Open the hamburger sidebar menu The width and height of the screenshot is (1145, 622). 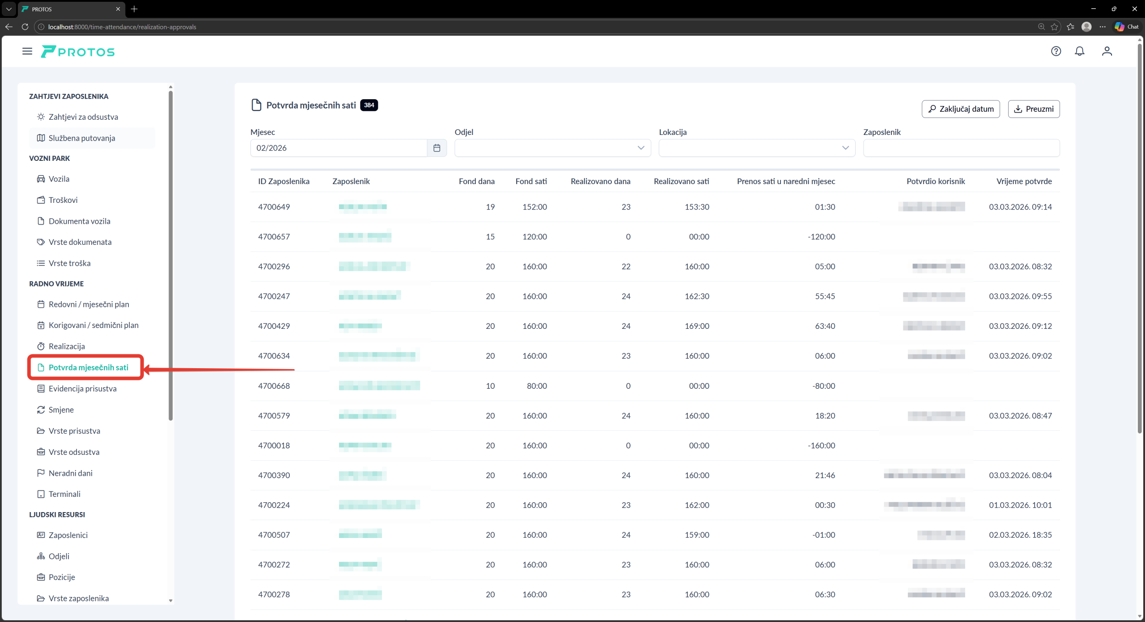pos(27,51)
